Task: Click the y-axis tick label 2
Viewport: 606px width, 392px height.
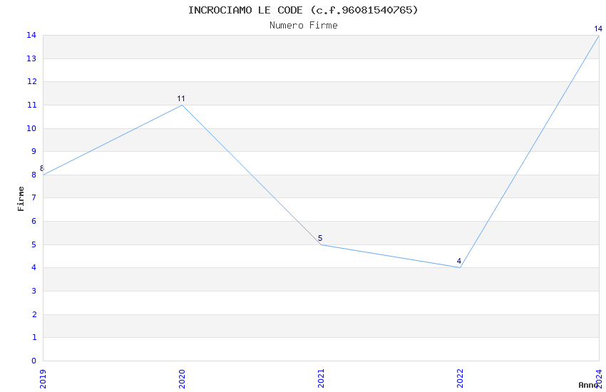Action: pyautogui.click(x=34, y=314)
